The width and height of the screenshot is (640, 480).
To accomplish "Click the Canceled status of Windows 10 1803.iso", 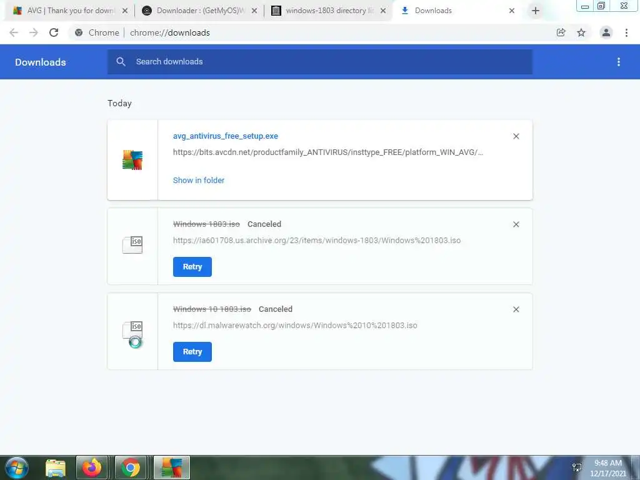I will 276,309.
